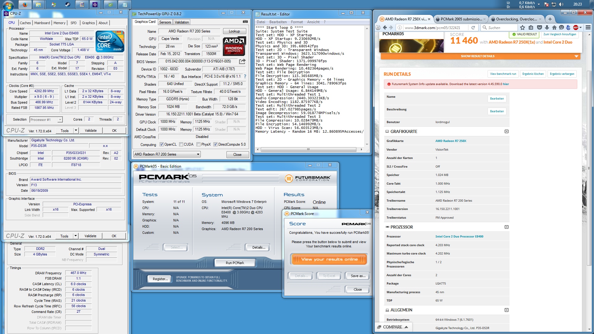Viewport: 594px width, 334px height.
Task: Open the AMD Radeon R7 250X link
Action: (450, 141)
